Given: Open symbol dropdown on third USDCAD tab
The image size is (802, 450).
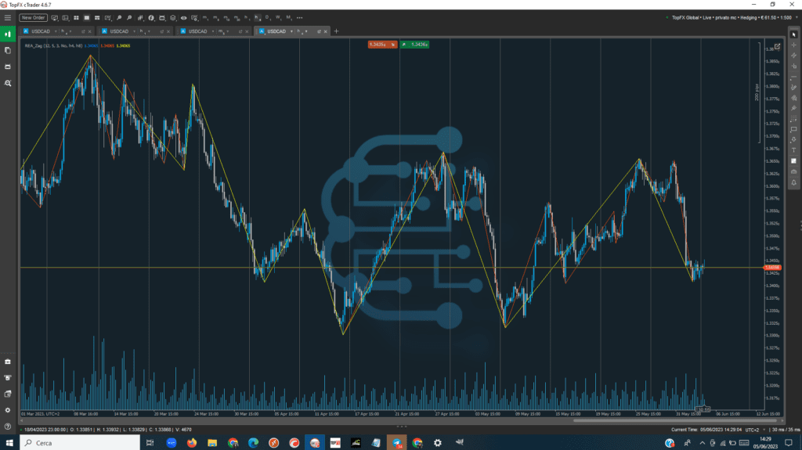Looking at the screenshot, I should [213, 31].
